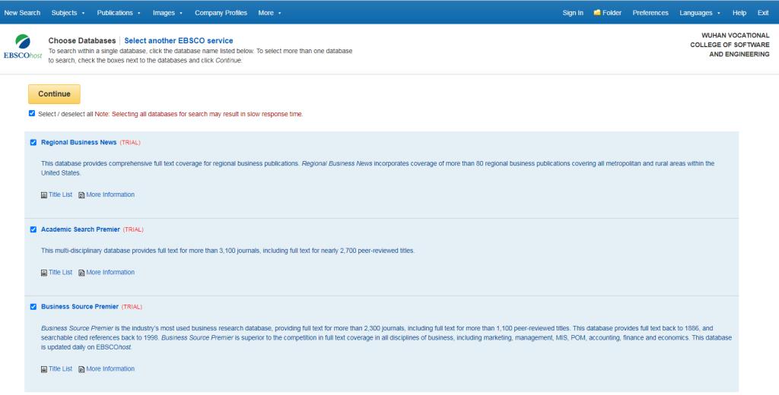Click New Search in the top menu
779x395 pixels.
22,12
